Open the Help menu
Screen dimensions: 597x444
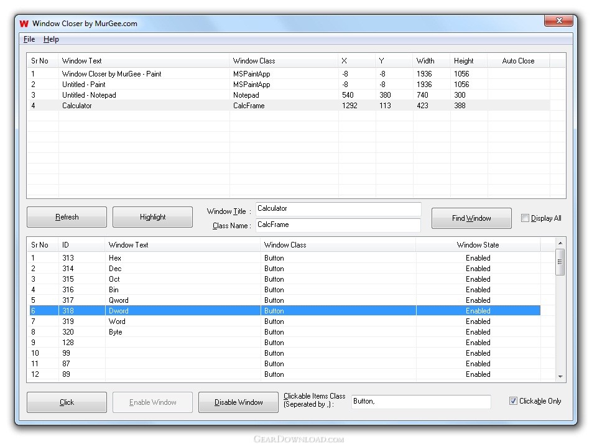(x=51, y=39)
